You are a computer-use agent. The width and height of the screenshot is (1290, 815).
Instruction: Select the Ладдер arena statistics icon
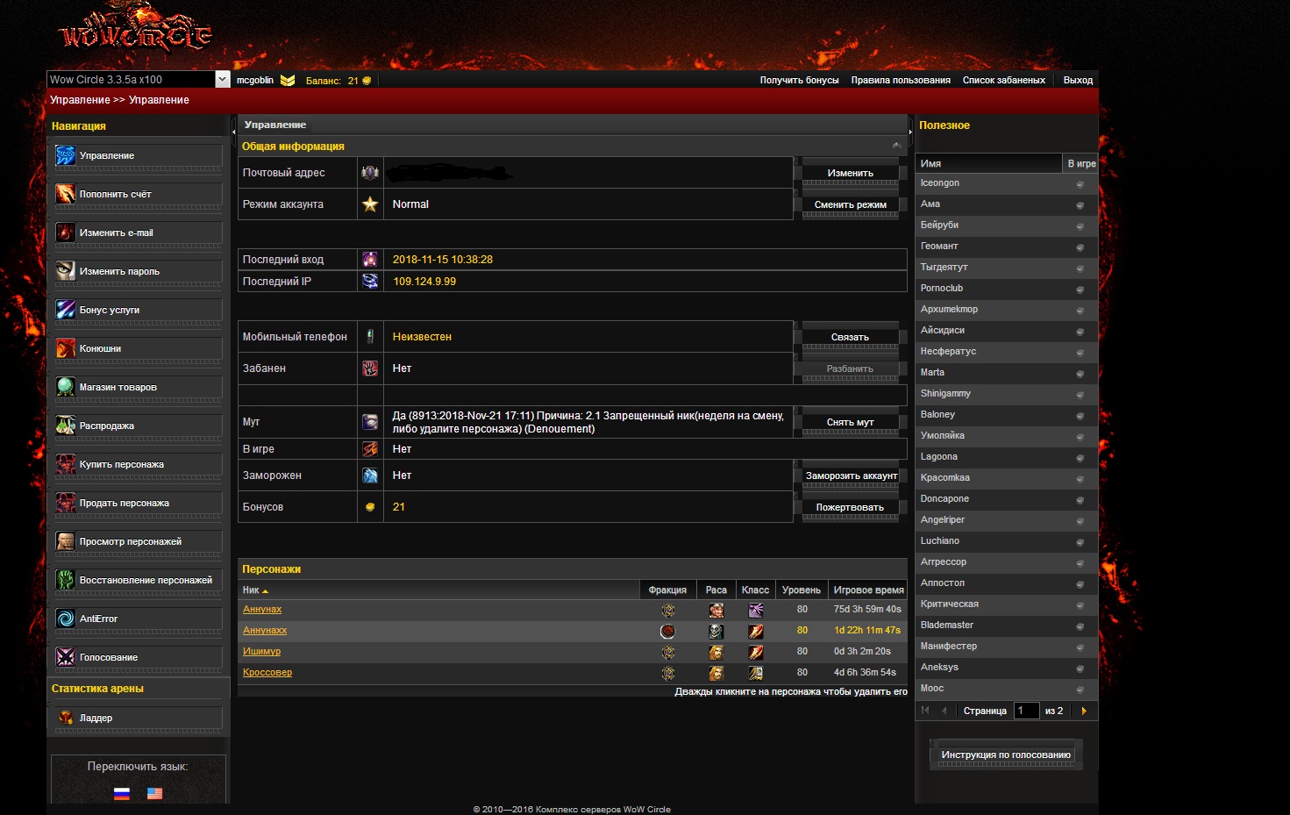(66, 718)
